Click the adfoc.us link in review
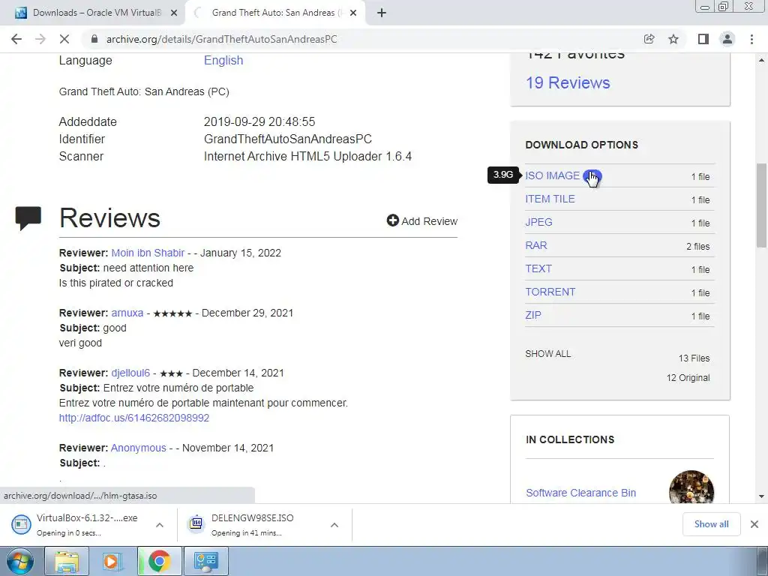This screenshot has width=768, height=576. (134, 418)
